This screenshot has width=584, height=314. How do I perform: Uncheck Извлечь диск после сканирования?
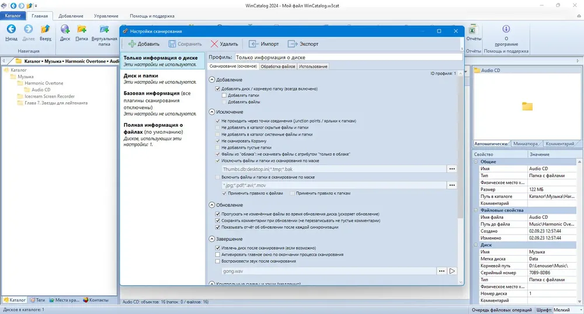tap(218, 248)
